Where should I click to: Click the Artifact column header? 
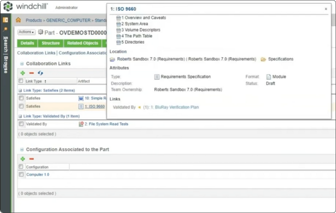pos(84,81)
